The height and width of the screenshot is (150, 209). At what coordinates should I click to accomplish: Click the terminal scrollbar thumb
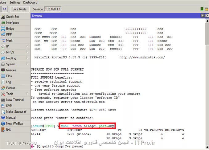[207, 34]
